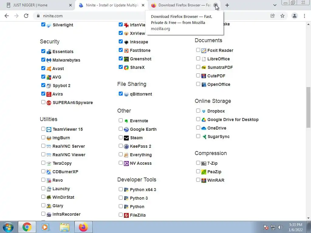Click the Silverlight label

[x=63, y=25]
